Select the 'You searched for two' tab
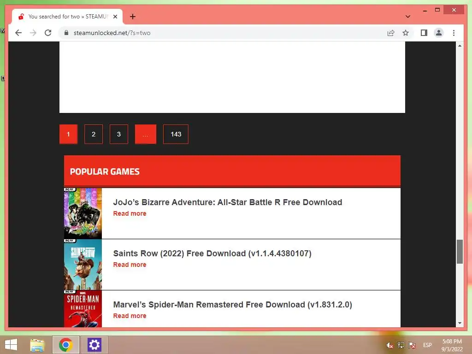The image size is (472, 354). [67, 17]
